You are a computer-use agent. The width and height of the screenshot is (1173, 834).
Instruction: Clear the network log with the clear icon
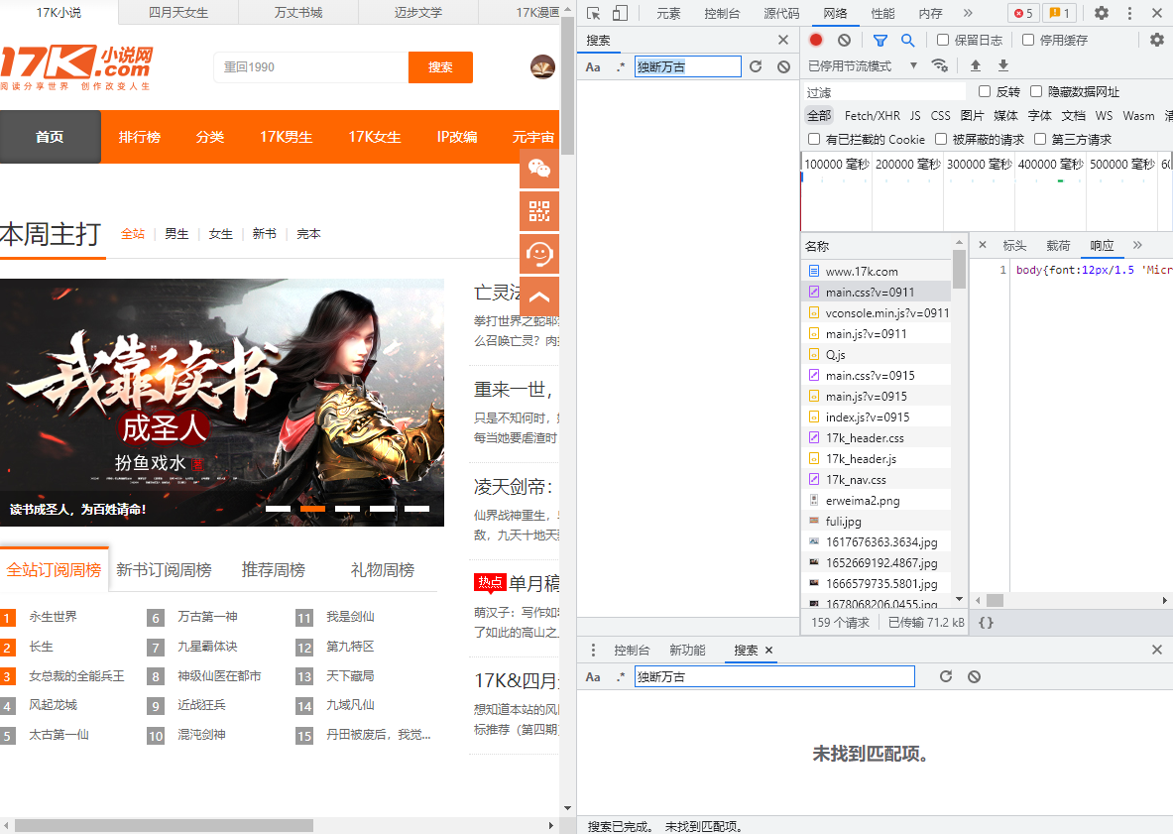click(844, 41)
